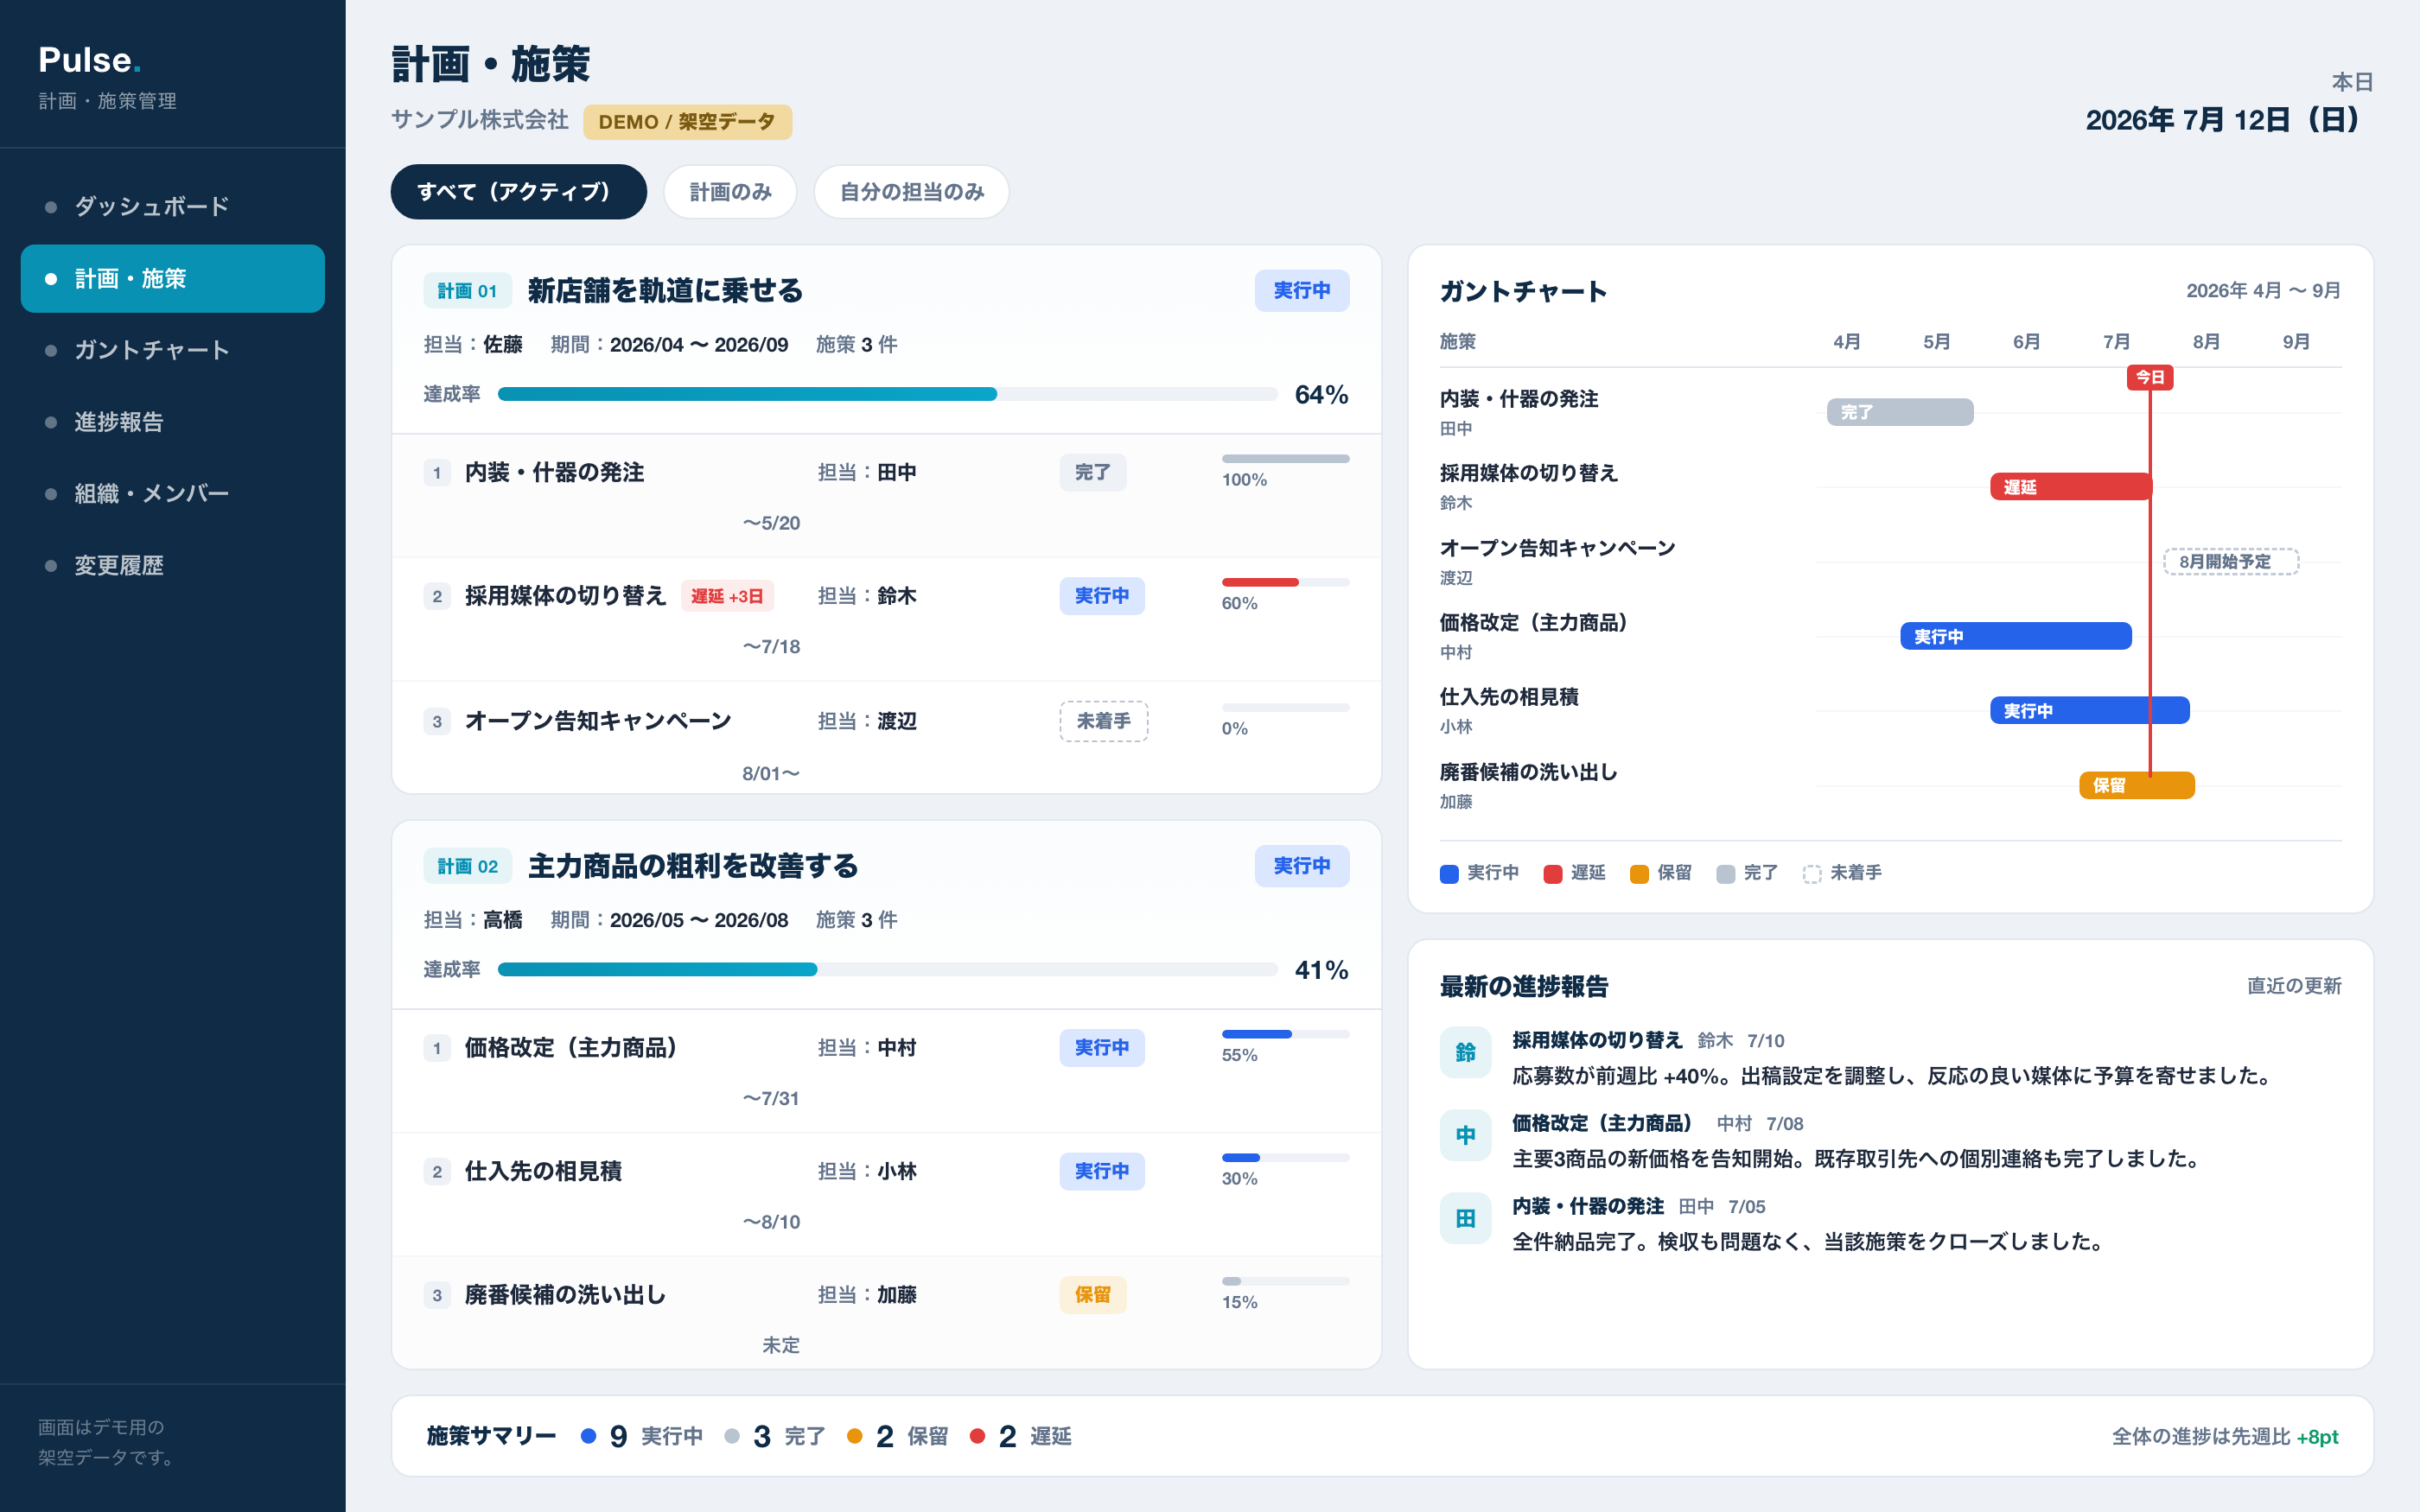2420x1512 pixels.
Task: Click 実行中 status badge of 計画 01
Action: tap(1301, 291)
